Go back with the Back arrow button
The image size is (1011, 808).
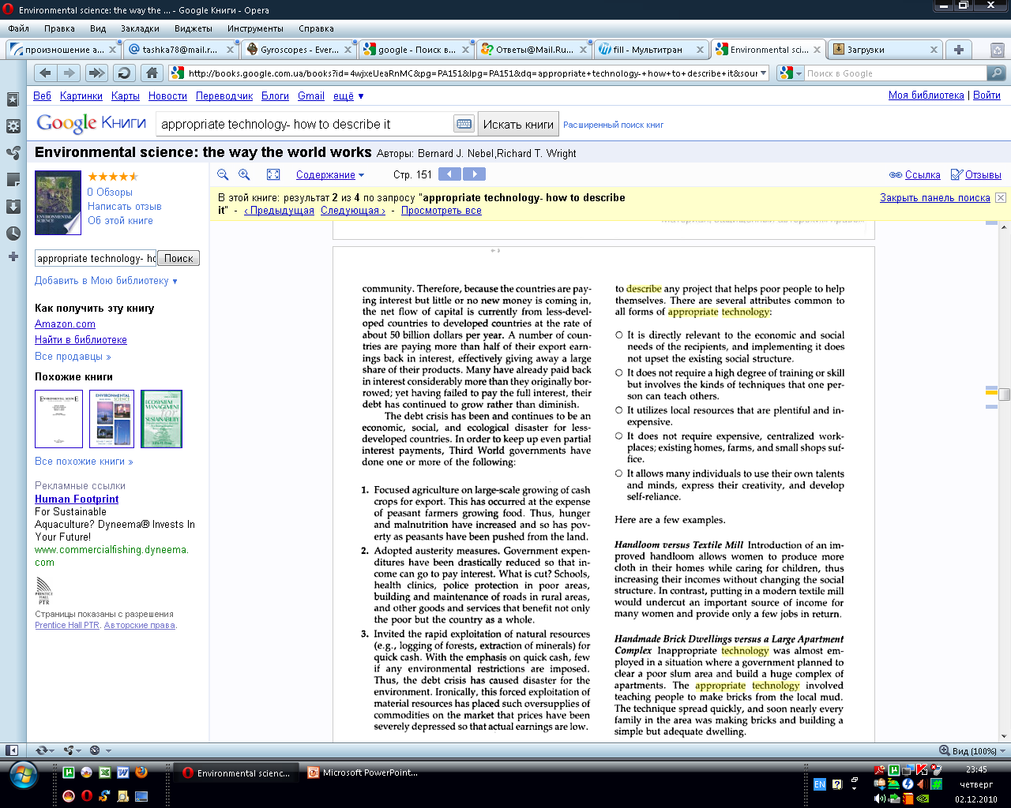pos(45,73)
